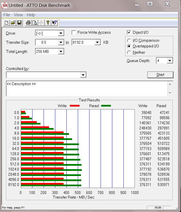181x212 pixels.
Task: Click the 8192.0 transfer size row label
Action: tap(14, 185)
